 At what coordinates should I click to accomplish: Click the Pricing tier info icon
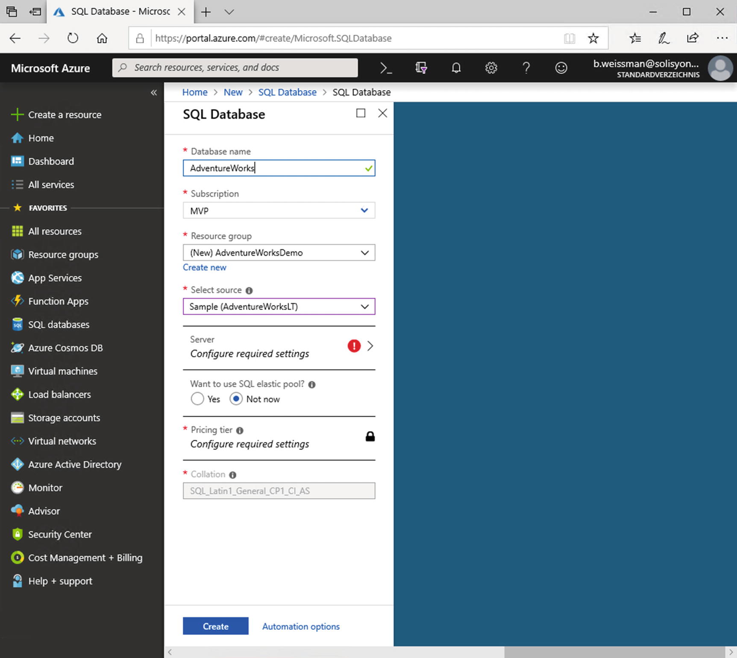pos(240,430)
